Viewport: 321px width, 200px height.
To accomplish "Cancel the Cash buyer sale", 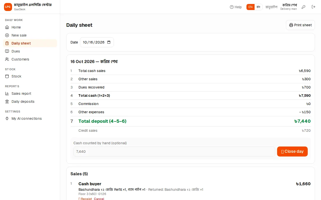I will (99, 199).
